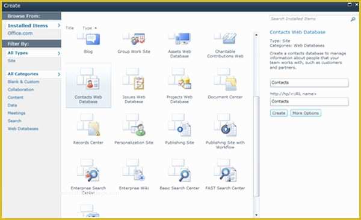Filter by Collaboration category
The image size is (361, 220).
click(20, 89)
